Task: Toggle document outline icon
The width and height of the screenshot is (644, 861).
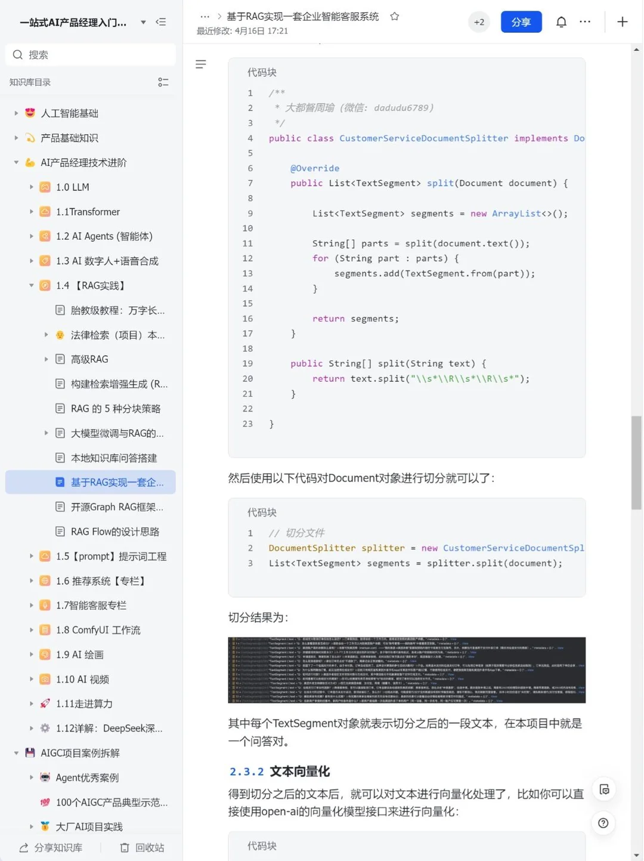Action: (201, 64)
